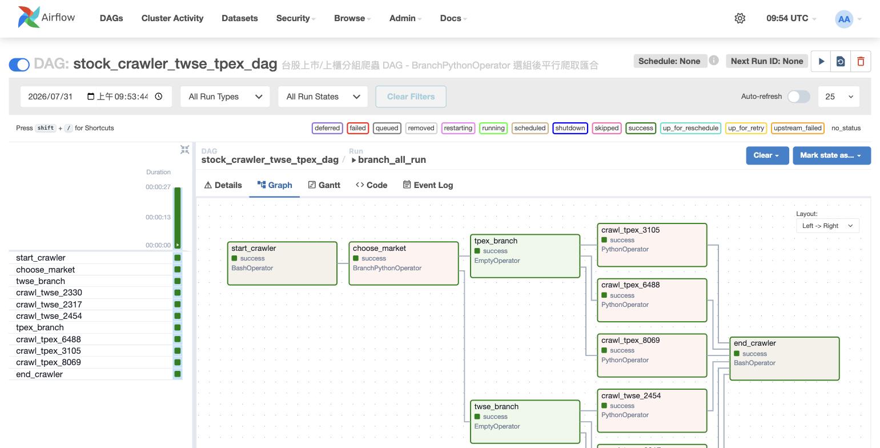Pause the DAG with the toggle switch
Screen dimensions: 880x448
pyautogui.click(x=19, y=65)
